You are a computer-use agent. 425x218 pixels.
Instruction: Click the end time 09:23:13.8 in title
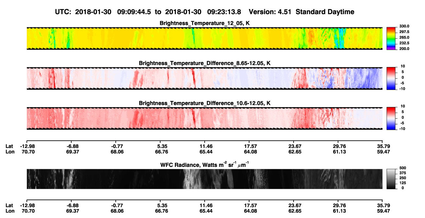[x=224, y=12]
